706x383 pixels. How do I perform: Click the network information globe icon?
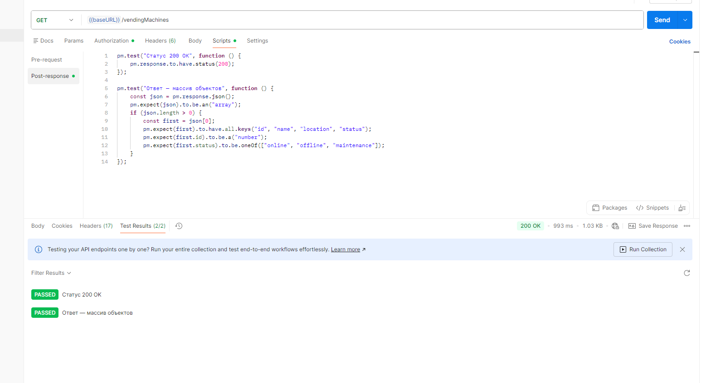point(615,226)
